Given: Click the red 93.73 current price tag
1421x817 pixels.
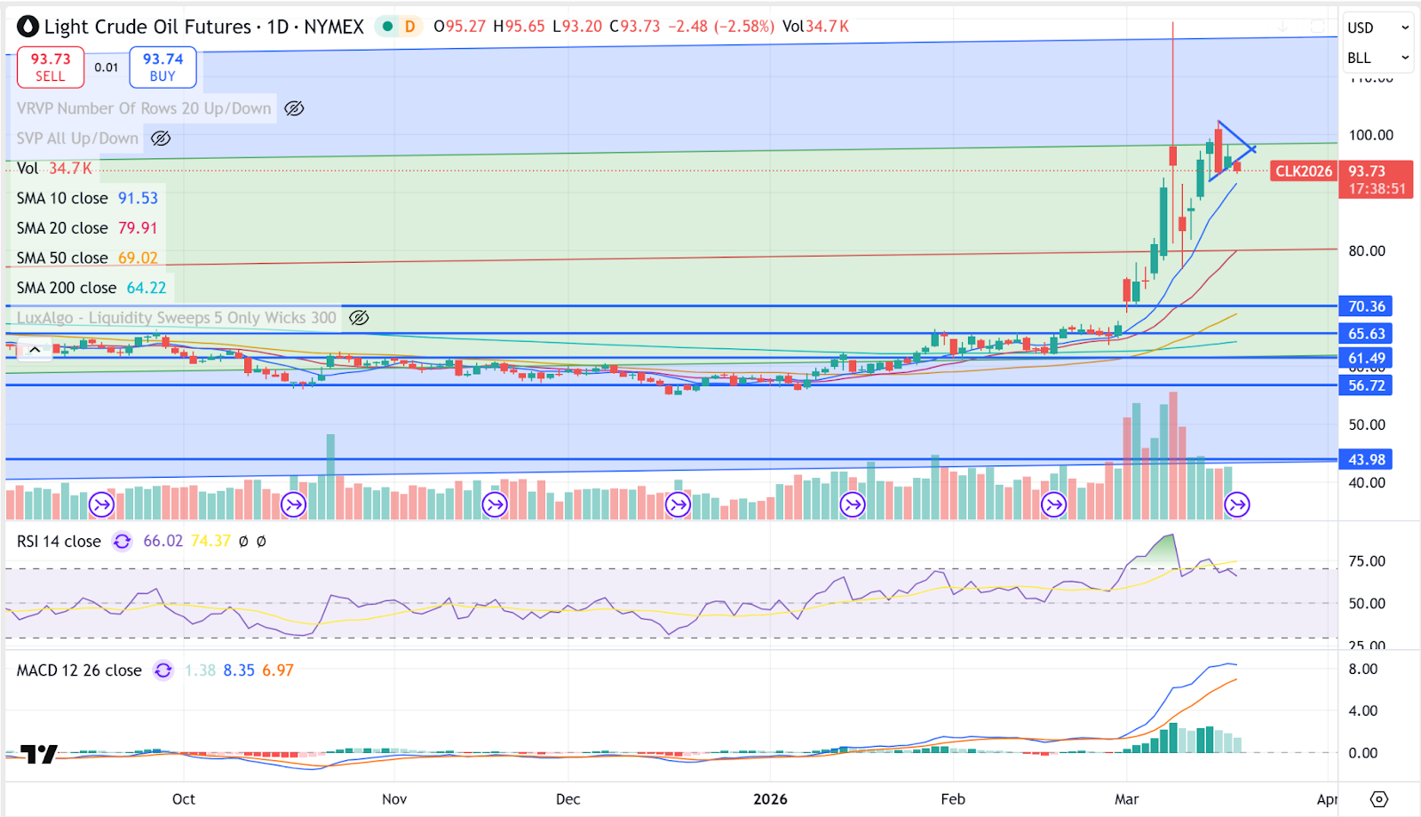Looking at the screenshot, I should click(1376, 179).
